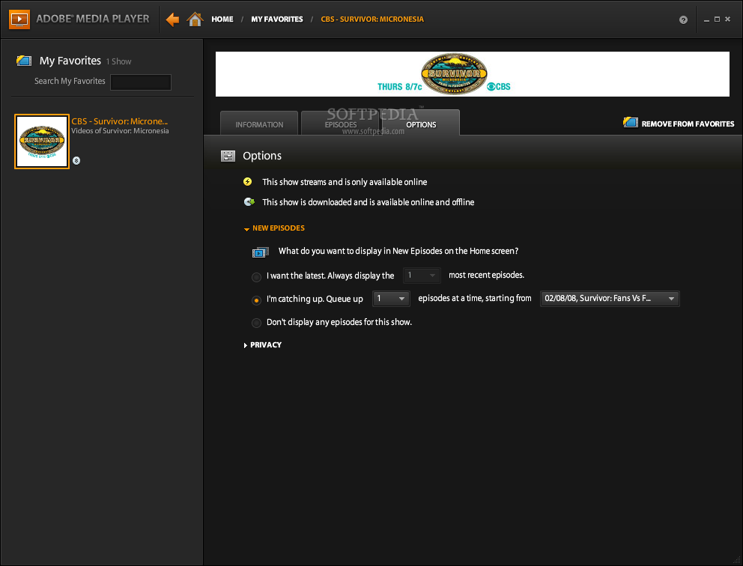Click the Survivor CBS banner
Screen dimensions: 743x566
(x=473, y=74)
